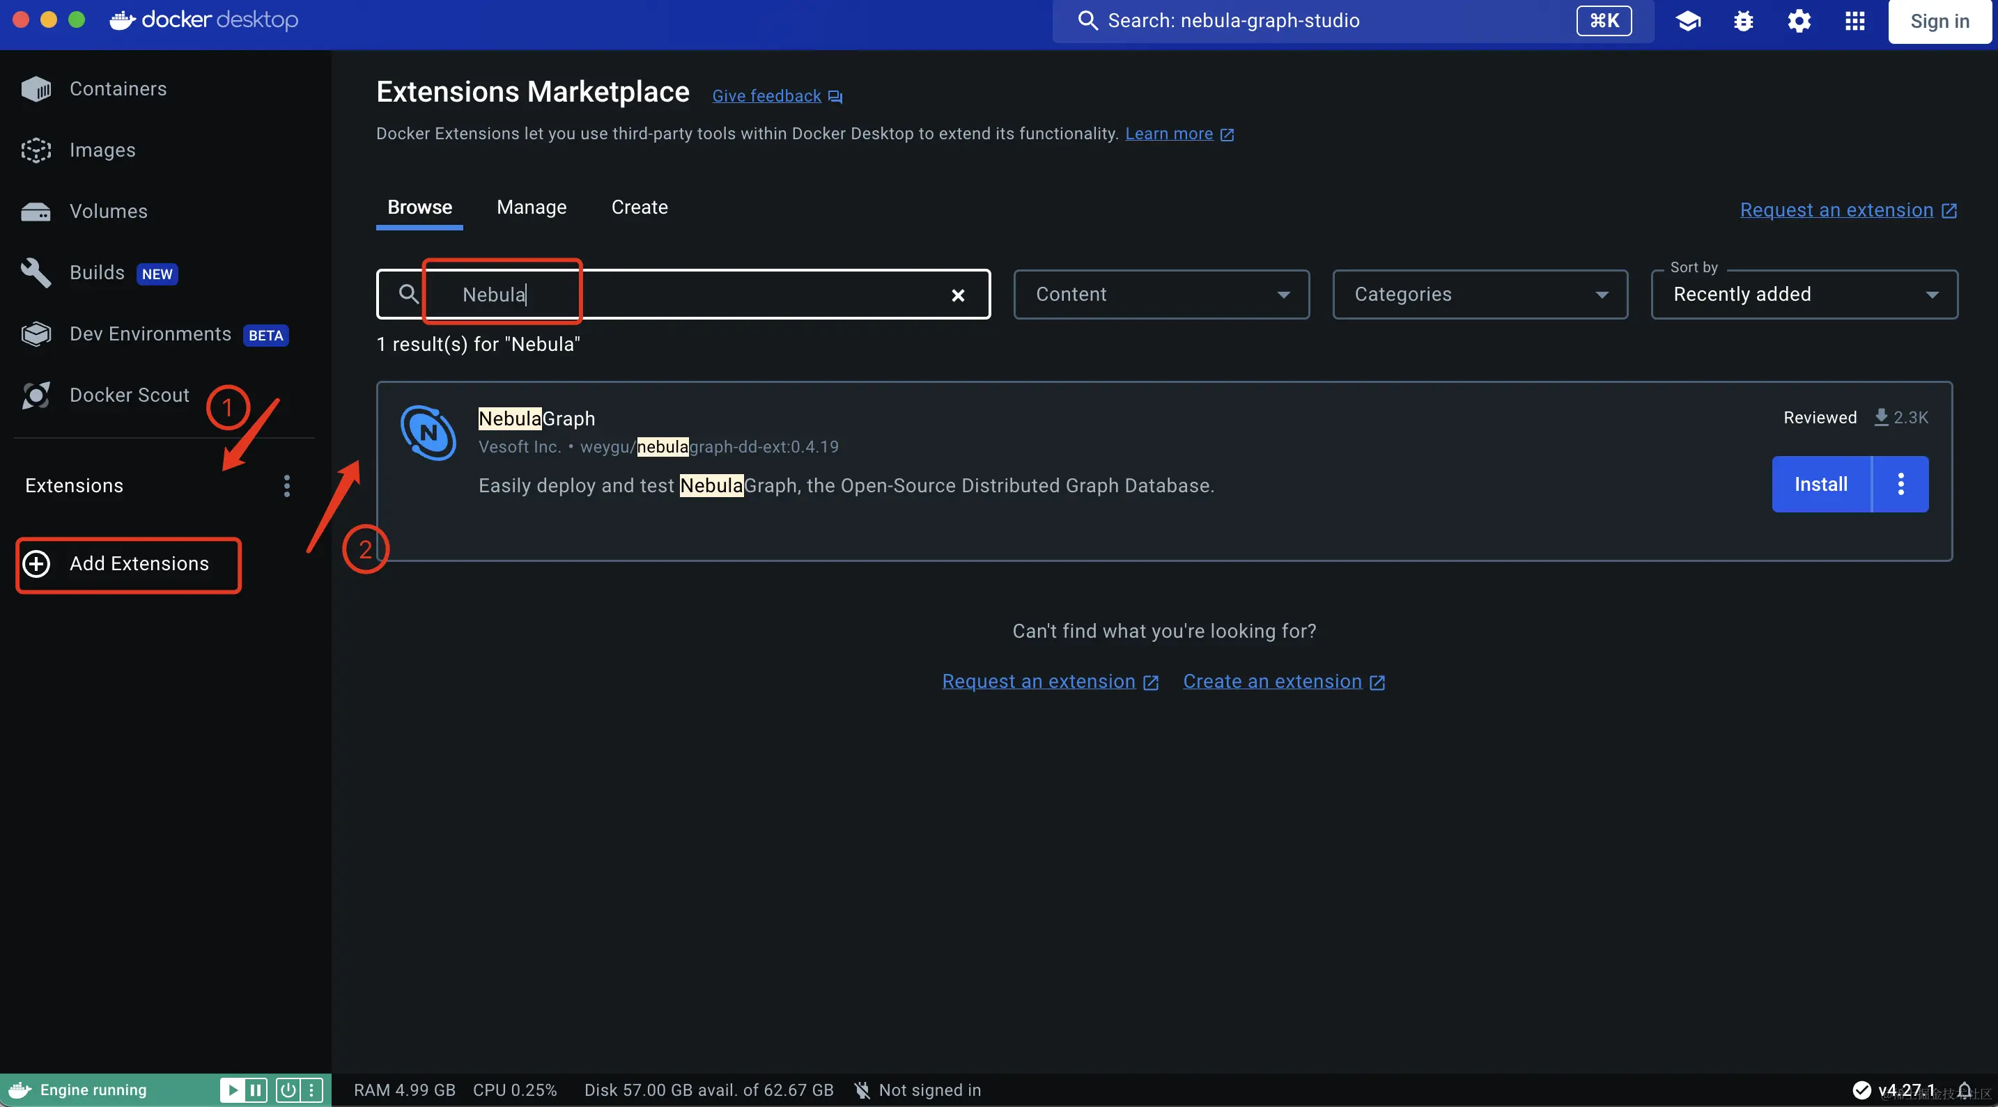This screenshot has height=1107, width=1998.
Task: Change the Sort by Recently added dropdown
Action: (1804, 294)
